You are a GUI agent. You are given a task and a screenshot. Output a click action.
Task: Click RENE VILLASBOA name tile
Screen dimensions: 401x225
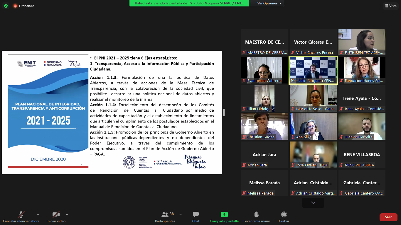click(362, 155)
